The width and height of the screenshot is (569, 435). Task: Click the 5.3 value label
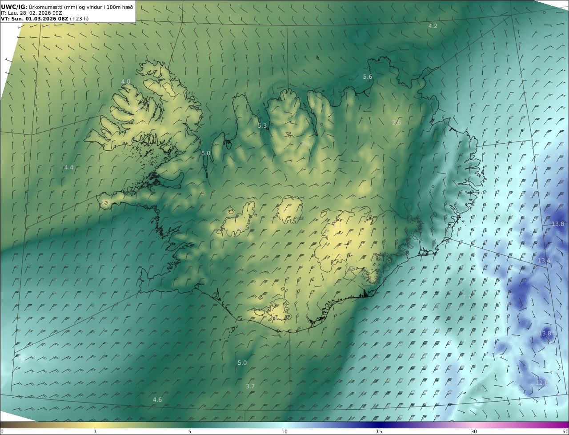click(x=262, y=126)
